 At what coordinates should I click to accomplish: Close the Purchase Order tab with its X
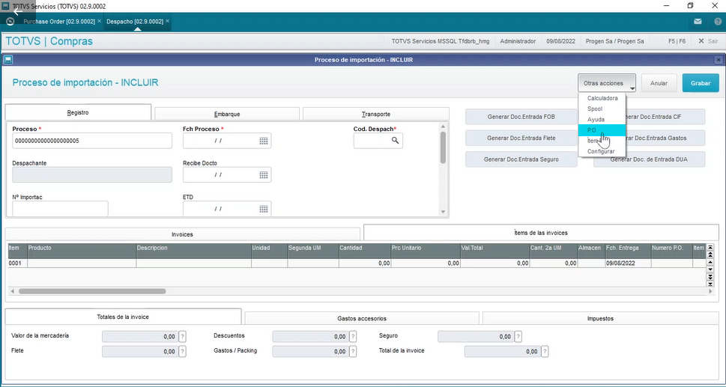99,21
